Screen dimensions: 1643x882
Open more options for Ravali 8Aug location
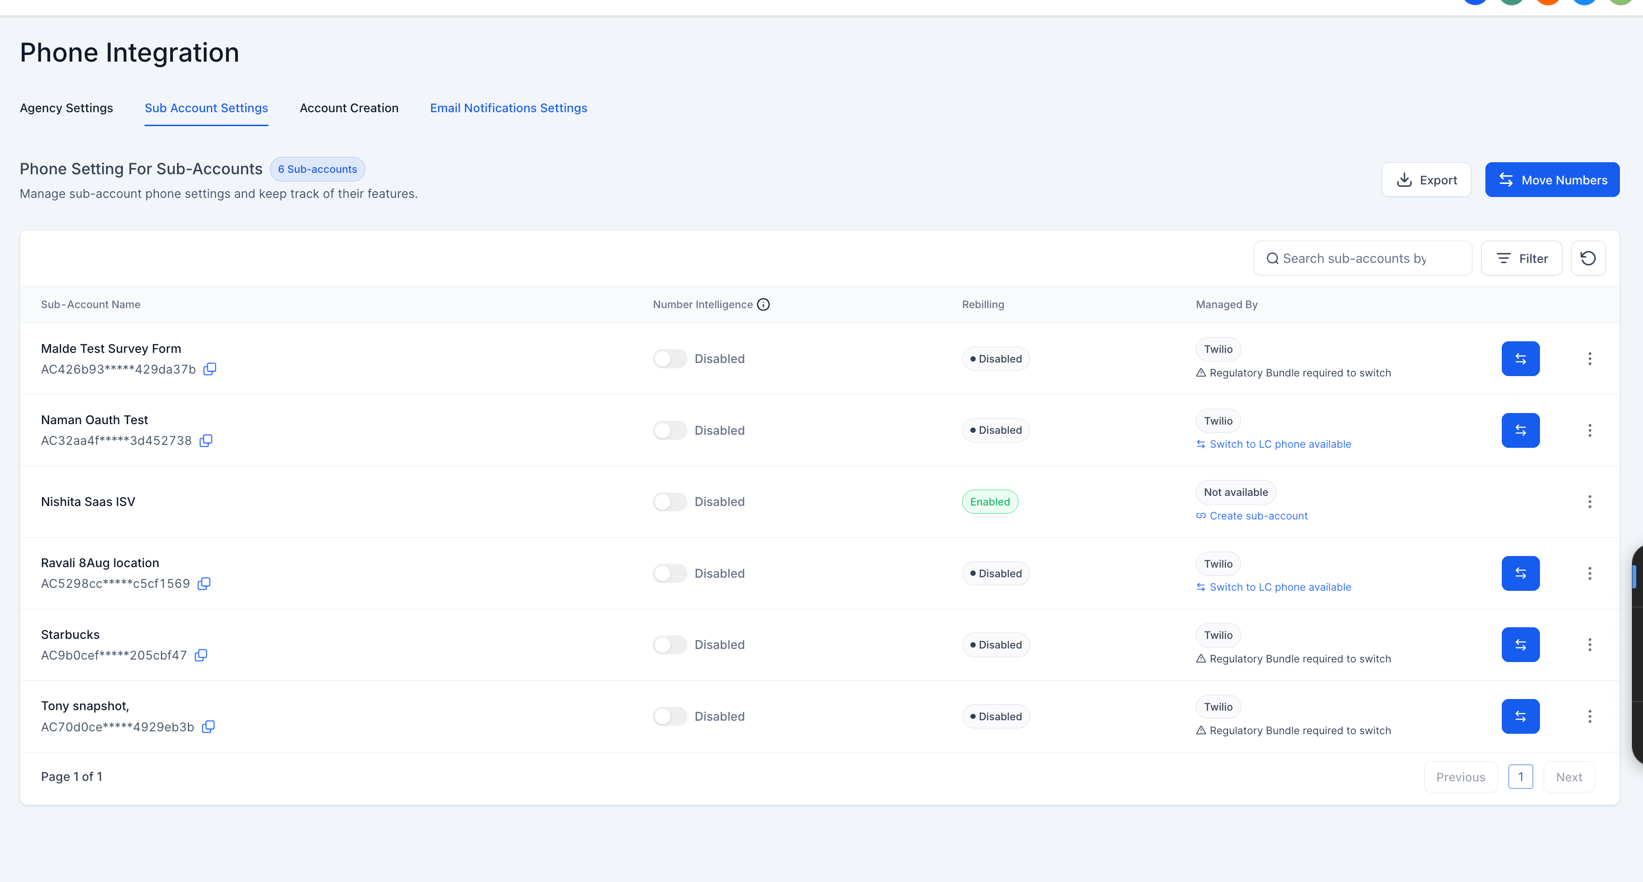point(1590,573)
